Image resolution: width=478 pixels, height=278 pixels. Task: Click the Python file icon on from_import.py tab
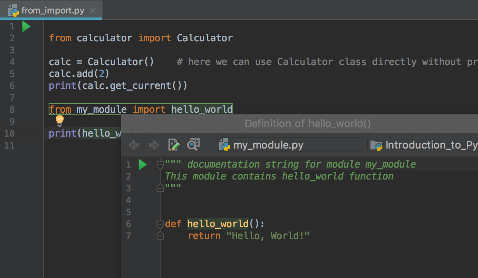pyautogui.click(x=14, y=11)
